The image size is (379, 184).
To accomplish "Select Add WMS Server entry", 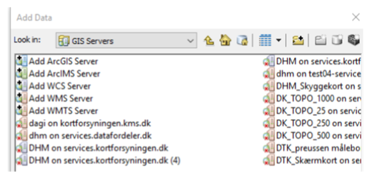I will point(54,98).
